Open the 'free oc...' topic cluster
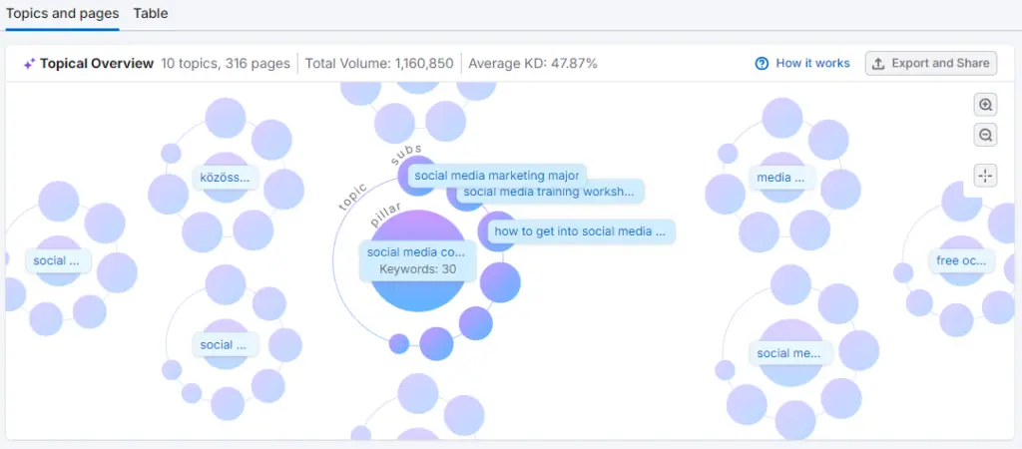 (x=960, y=261)
